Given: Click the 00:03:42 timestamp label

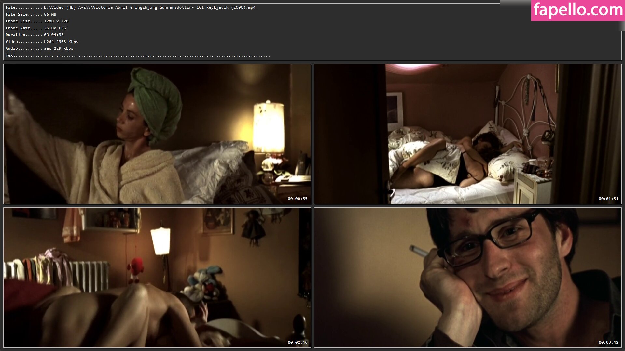Looking at the screenshot, I should 608,342.
